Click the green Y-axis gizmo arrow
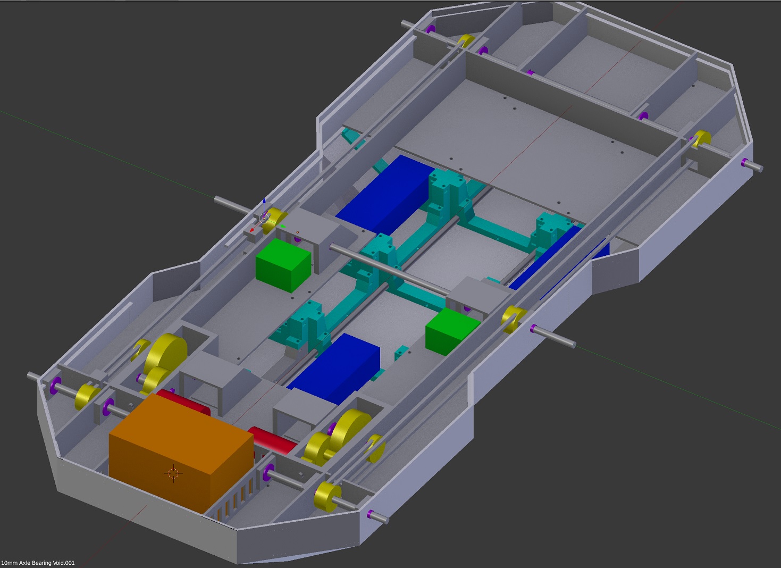The height and width of the screenshot is (568, 781). pos(283,227)
